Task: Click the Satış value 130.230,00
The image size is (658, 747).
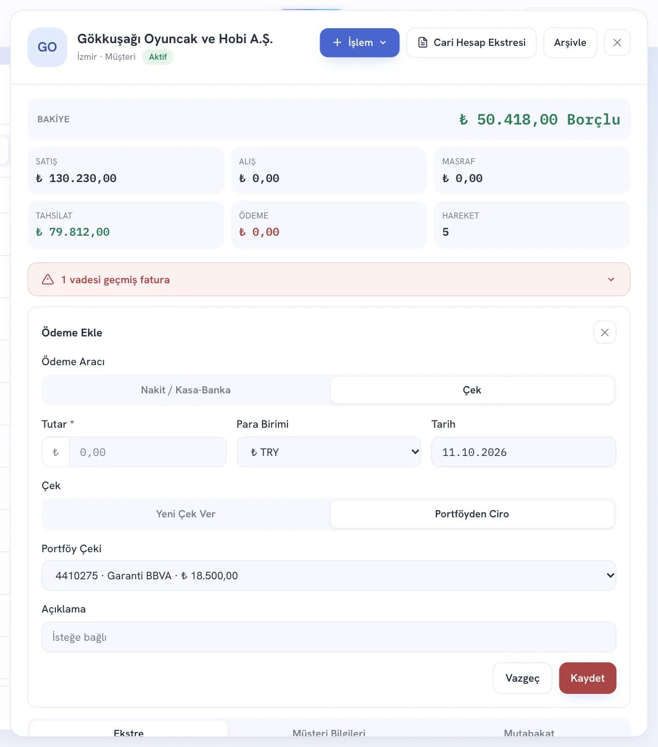Action: point(76,178)
